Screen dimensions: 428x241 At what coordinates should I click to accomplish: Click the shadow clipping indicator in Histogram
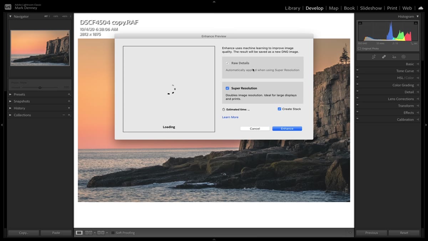click(360, 23)
